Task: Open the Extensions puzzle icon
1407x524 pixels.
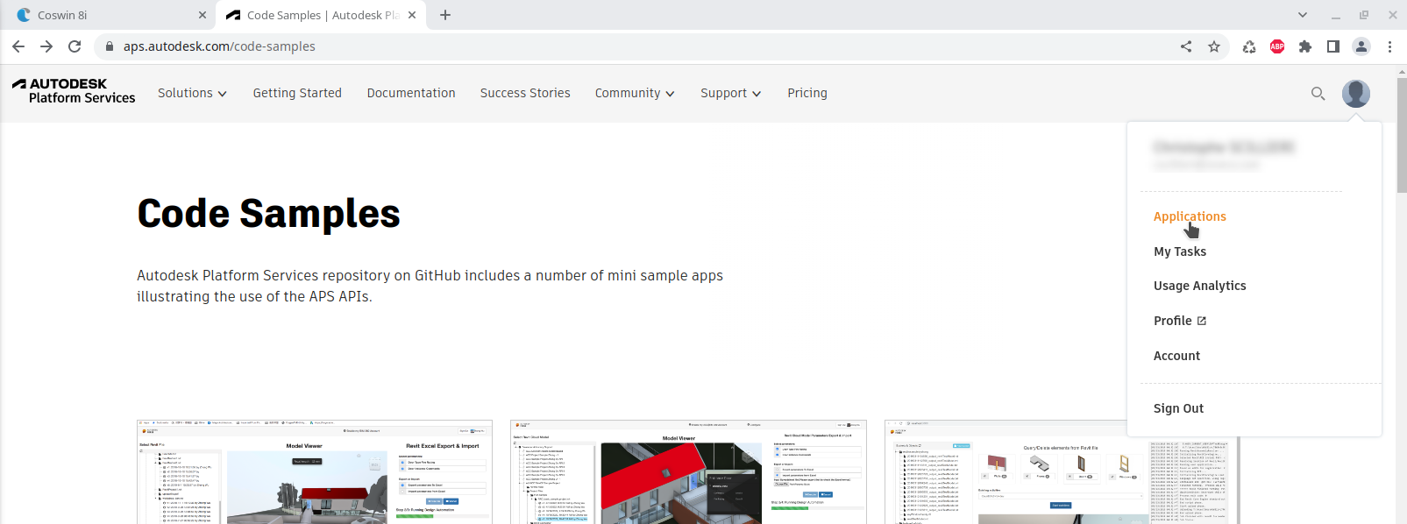Action: point(1305,46)
